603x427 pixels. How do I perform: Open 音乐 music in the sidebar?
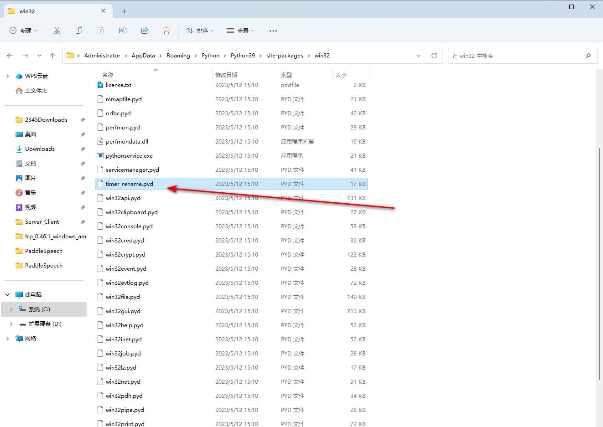(x=31, y=193)
